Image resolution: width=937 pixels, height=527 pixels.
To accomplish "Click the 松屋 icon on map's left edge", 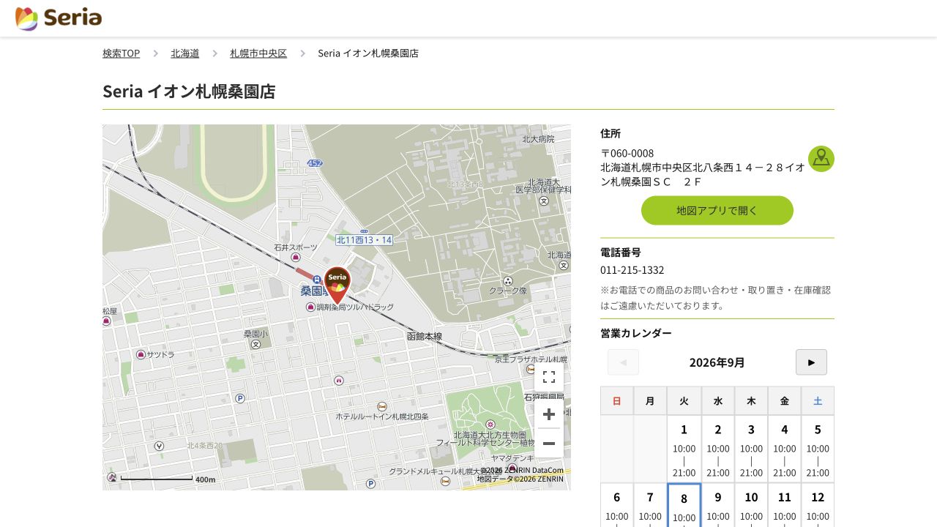I will (x=106, y=321).
